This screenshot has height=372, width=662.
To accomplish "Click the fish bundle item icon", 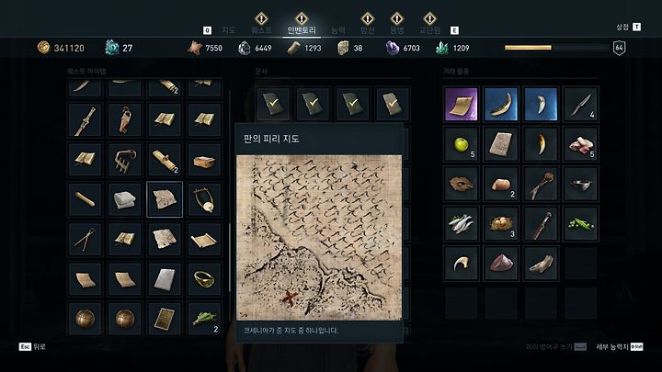I will [x=461, y=223].
